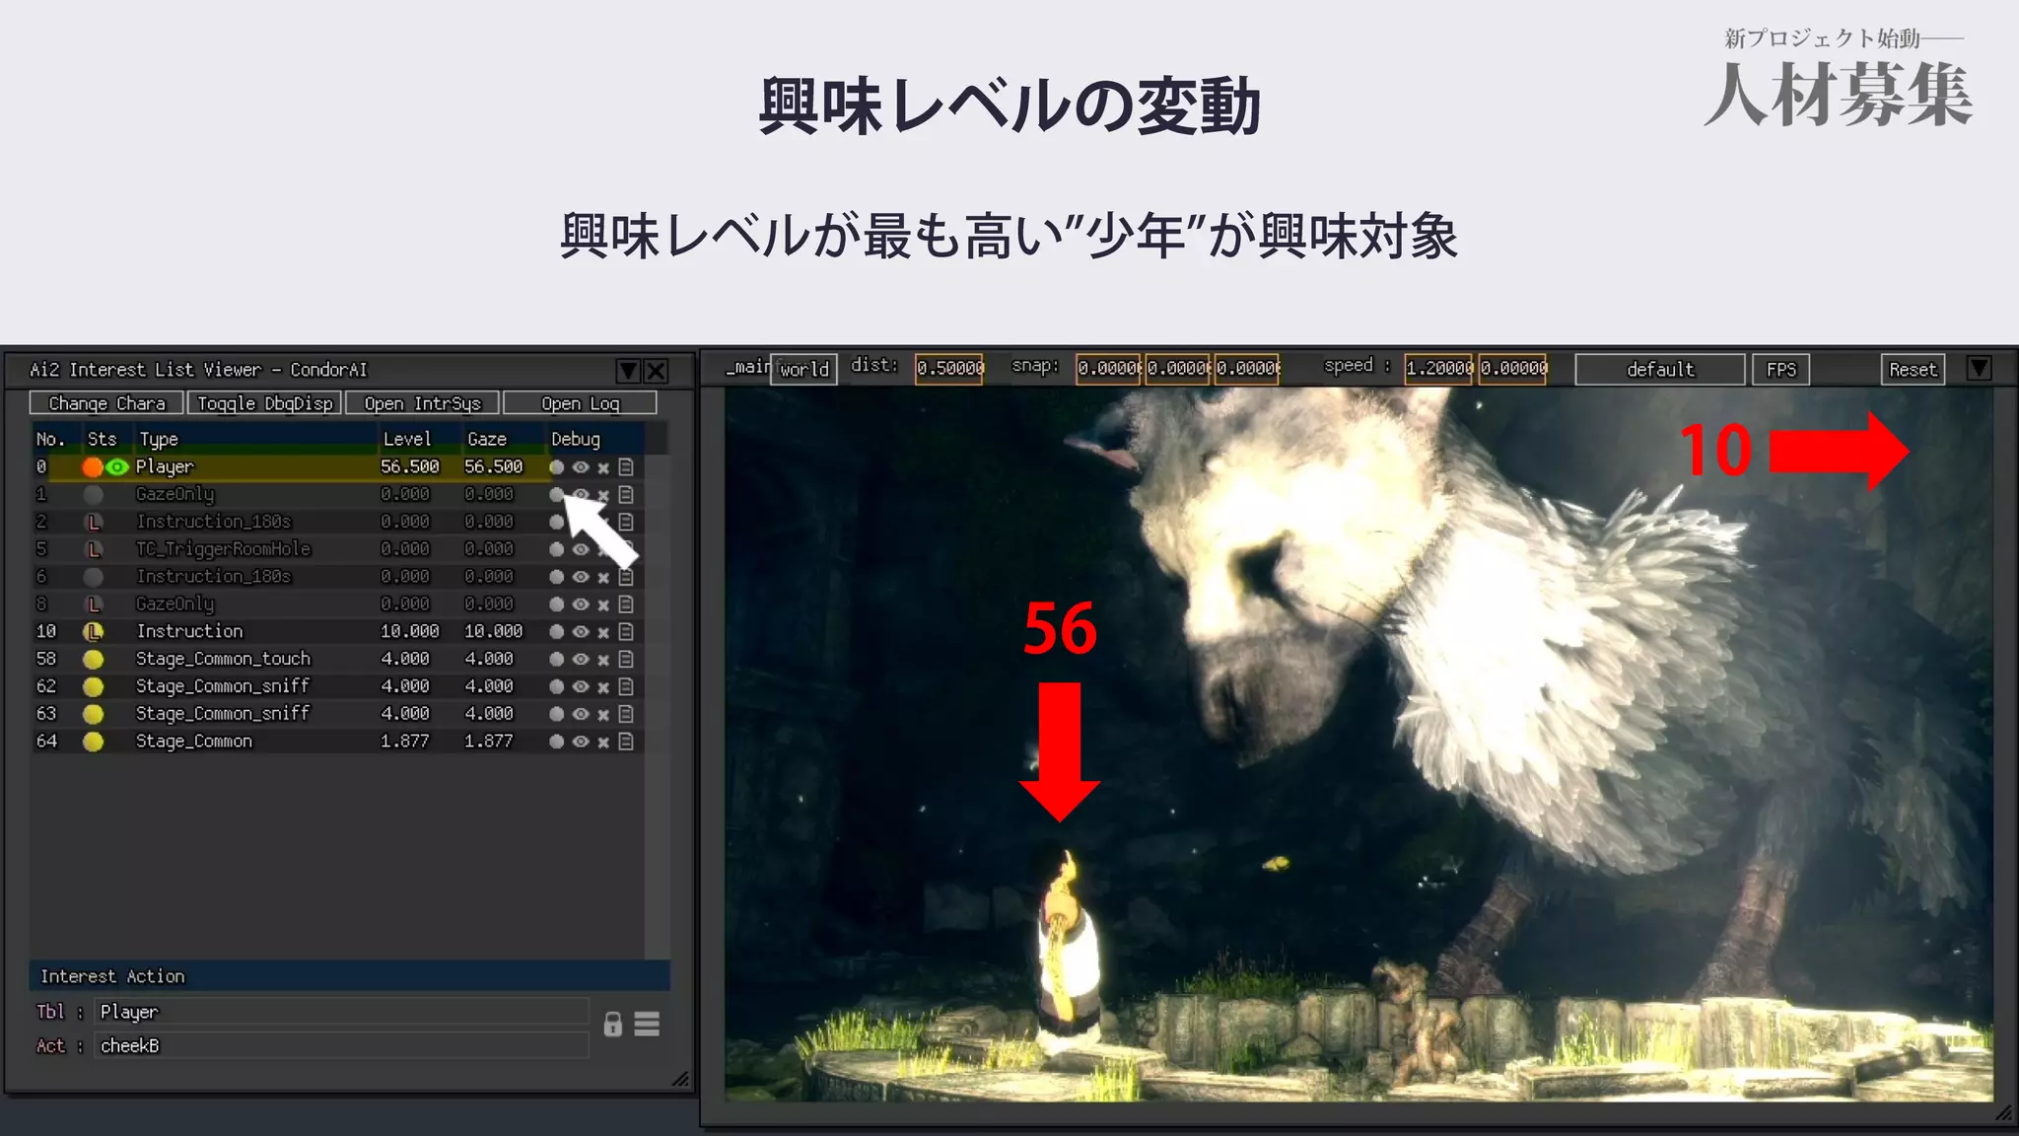Click the gray dot icon in Stage_Common_touch row
This screenshot has width=2019, height=1136.
[x=557, y=659]
